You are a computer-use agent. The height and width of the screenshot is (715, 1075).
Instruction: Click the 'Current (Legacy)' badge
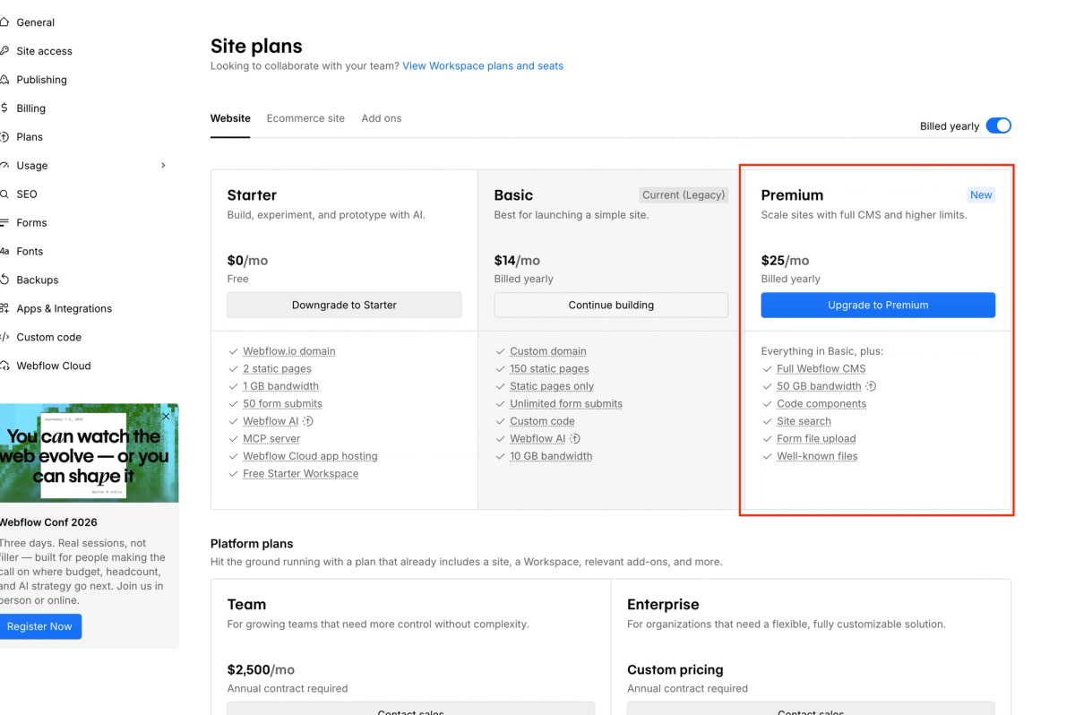pos(684,195)
